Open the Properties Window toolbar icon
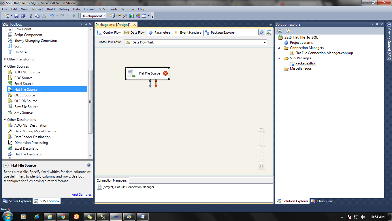The height and width of the screenshot is (221, 392). pos(119,16)
